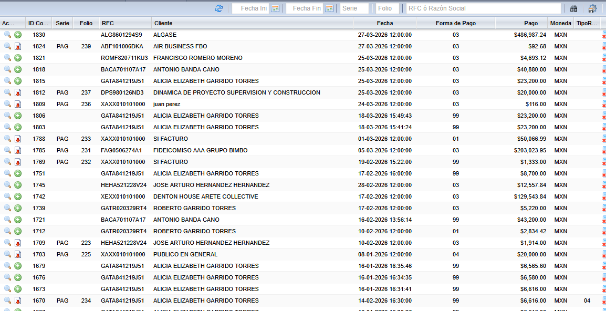This screenshot has width=606, height=311.
Task: Click the Forma de Pago column header
Action: [455, 23]
